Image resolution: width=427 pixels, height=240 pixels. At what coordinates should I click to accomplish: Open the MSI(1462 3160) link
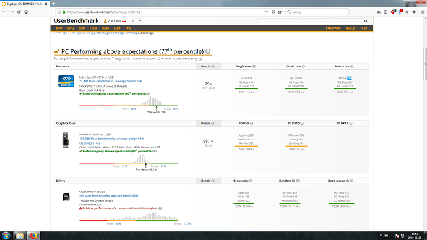(x=90, y=144)
